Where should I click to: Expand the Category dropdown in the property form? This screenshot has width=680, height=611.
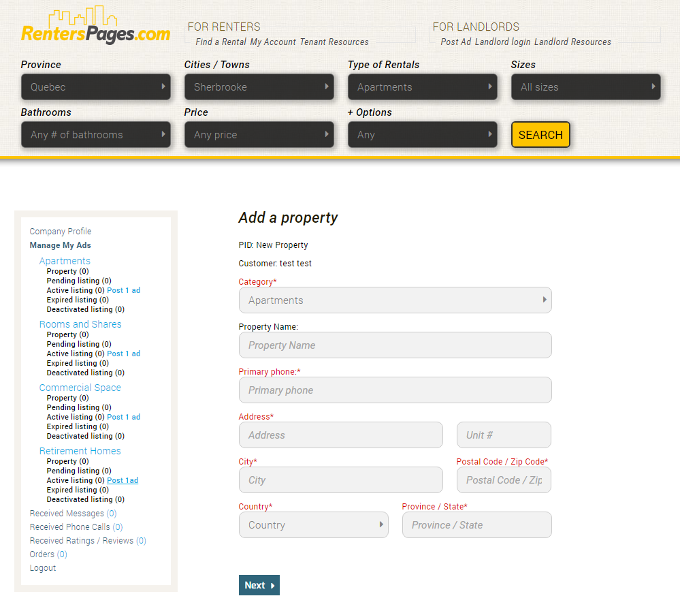[395, 300]
